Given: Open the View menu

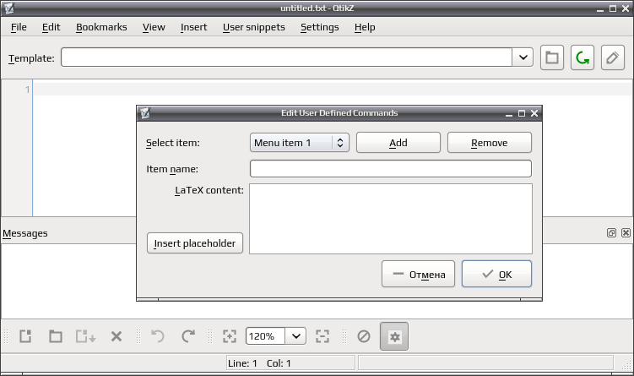Looking at the screenshot, I should [x=154, y=27].
